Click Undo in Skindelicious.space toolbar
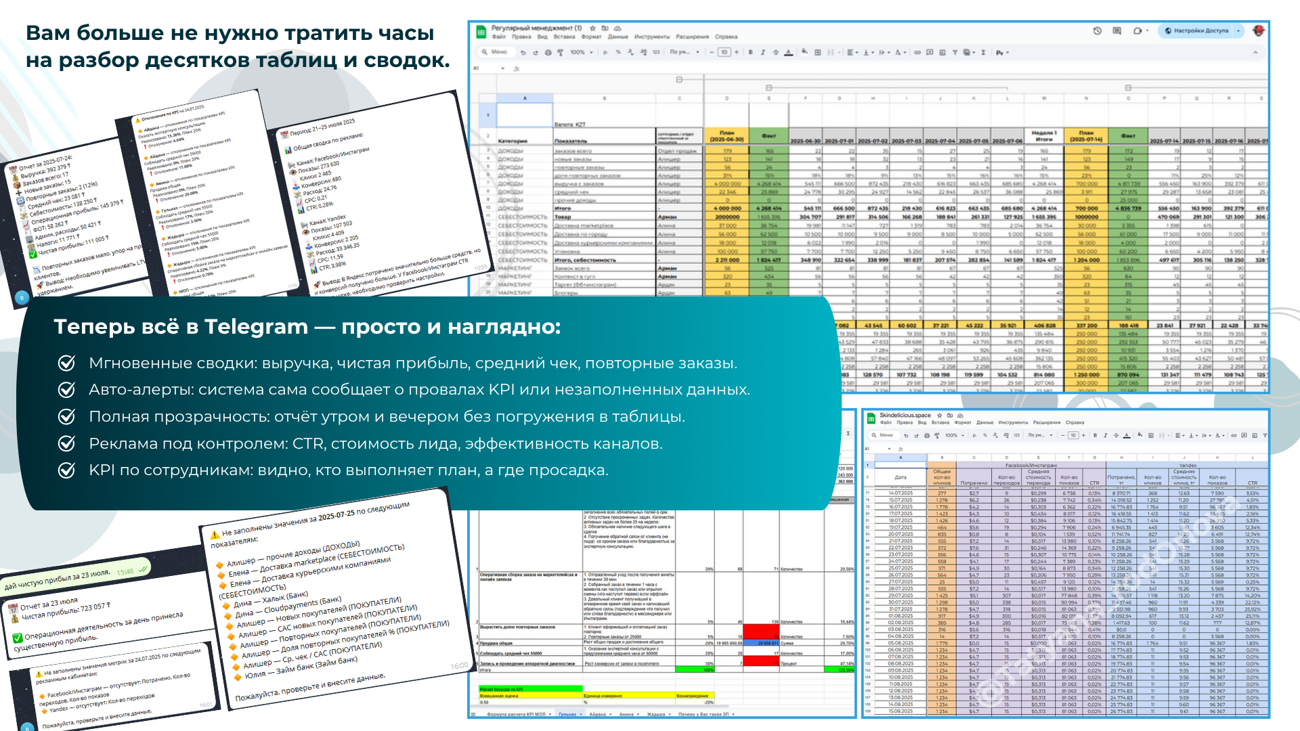1300x731 pixels. [907, 435]
